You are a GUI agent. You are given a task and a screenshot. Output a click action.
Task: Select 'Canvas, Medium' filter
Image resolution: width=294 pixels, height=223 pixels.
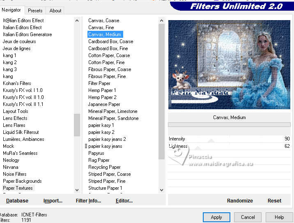click(x=105, y=34)
